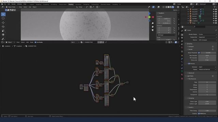Open the File menu

[5, 4]
